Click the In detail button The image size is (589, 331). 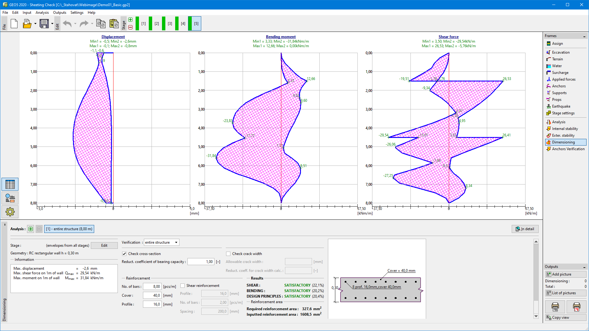coord(525,229)
